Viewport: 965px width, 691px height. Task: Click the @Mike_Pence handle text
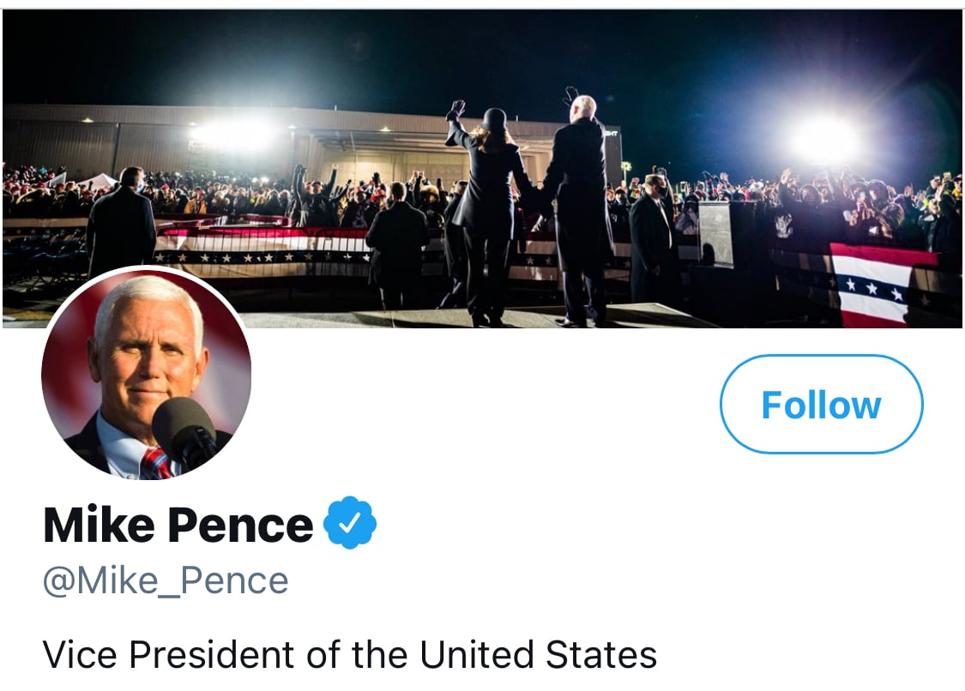point(166,580)
